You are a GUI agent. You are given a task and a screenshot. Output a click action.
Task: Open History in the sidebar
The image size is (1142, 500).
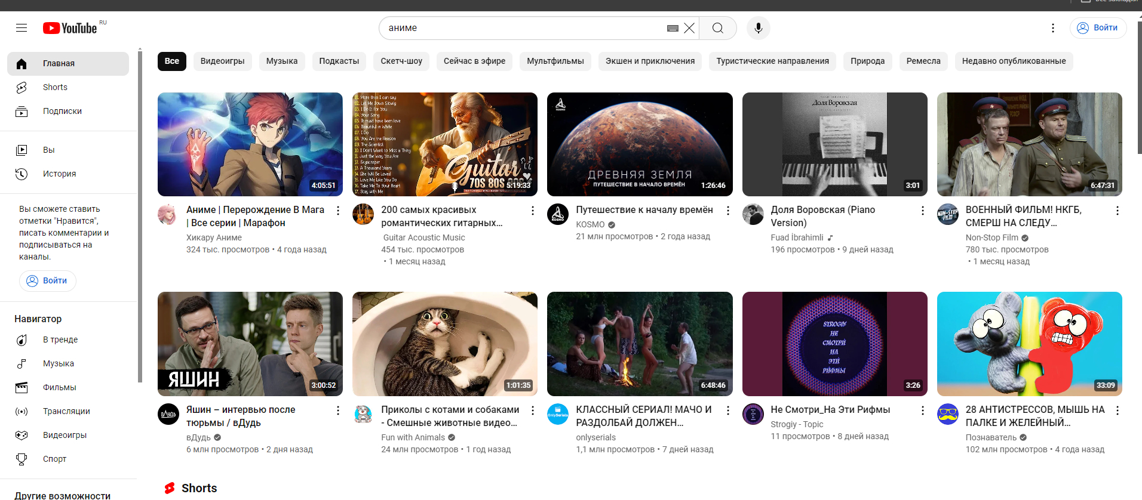pyautogui.click(x=59, y=174)
